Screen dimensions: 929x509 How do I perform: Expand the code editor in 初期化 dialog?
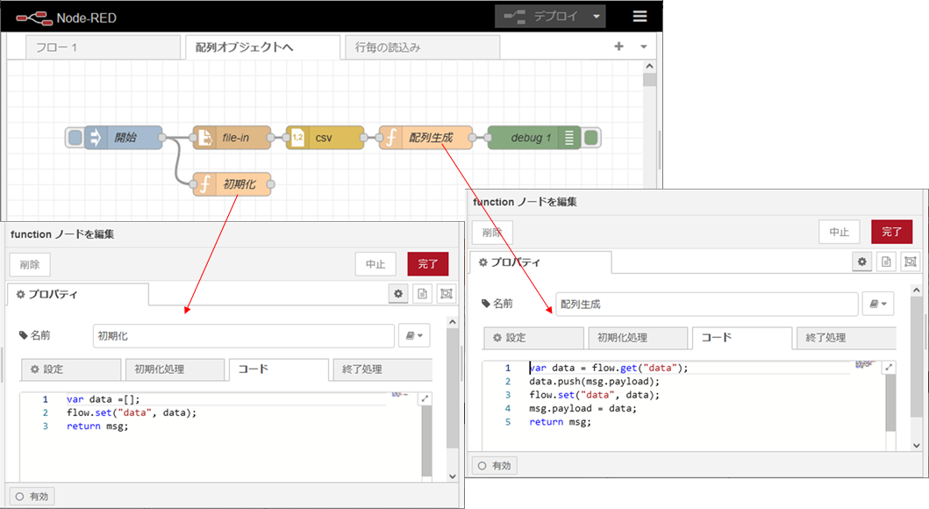pos(425,398)
